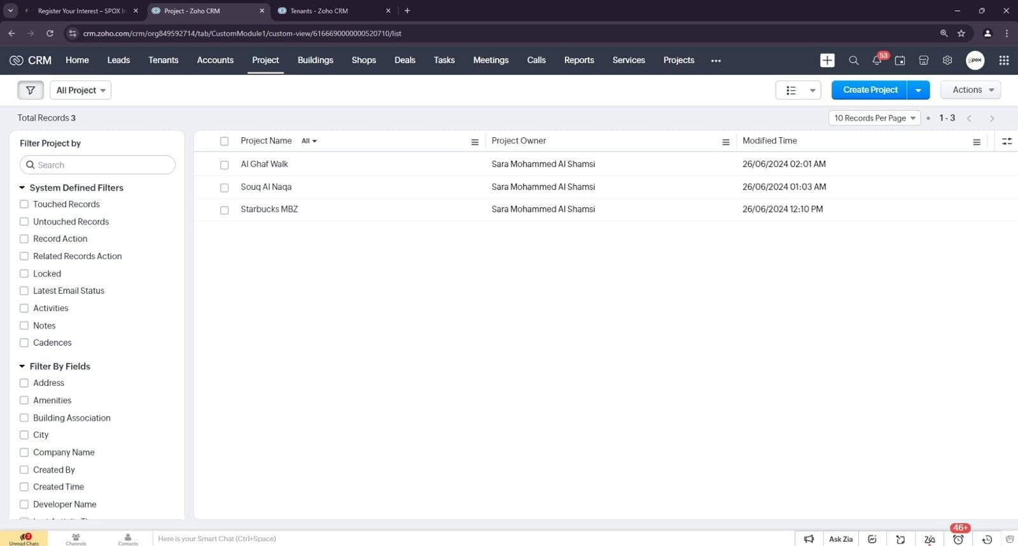Viewport: 1018px width, 546px height.
Task: Open the CRM search magnifier icon
Action: point(853,60)
